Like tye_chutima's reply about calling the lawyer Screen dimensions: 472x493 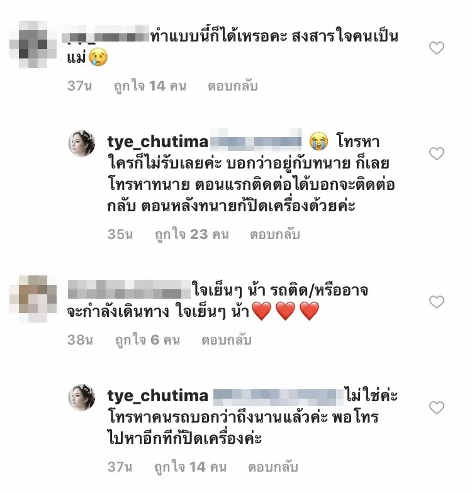pos(437,153)
